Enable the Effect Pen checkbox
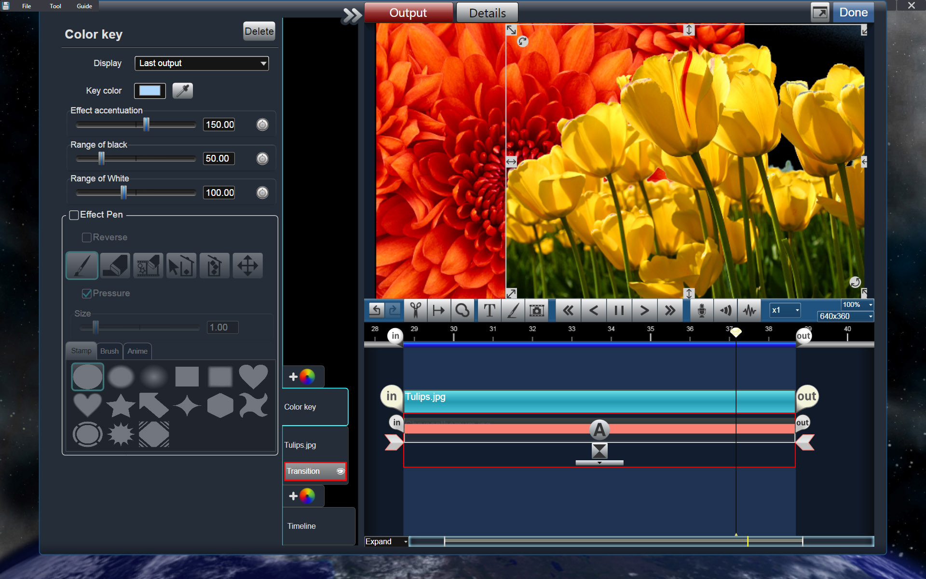926x579 pixels. (x=74, y=215)
